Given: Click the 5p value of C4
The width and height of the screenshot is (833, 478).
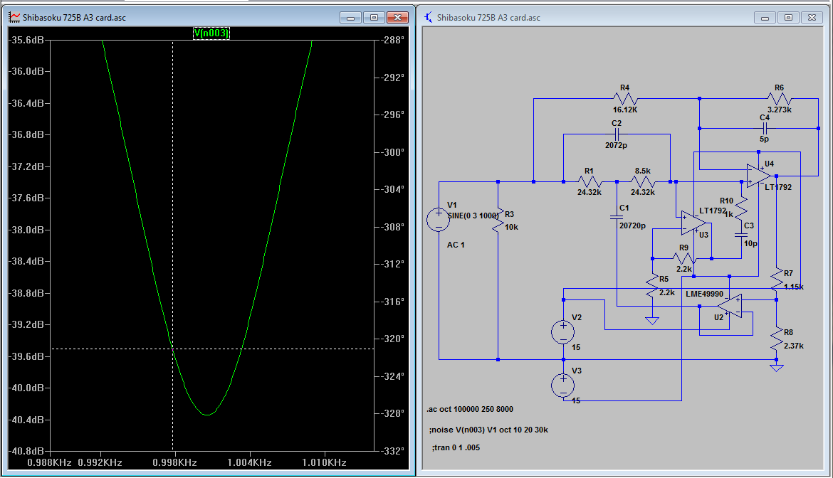Looking at the screenshot, I should [x=764, y=139].
